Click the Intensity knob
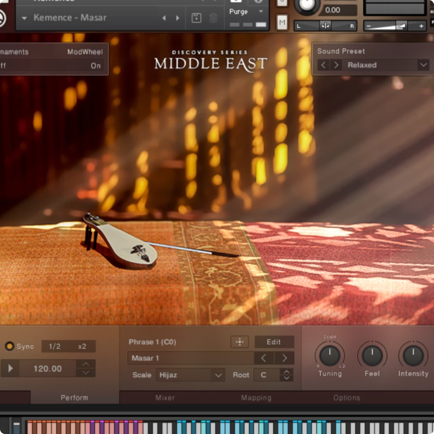This screenshot has width=434, height=434. [413, 355]
